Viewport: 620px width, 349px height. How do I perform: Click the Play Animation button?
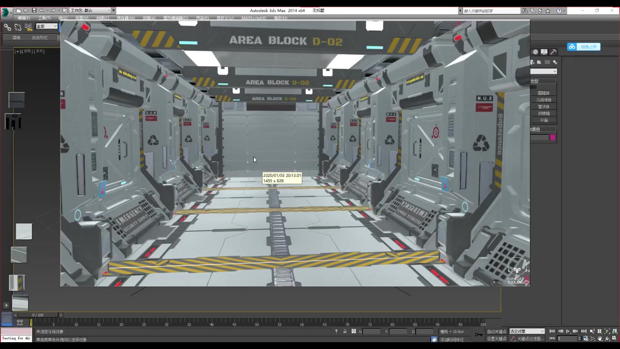point(568,331)
